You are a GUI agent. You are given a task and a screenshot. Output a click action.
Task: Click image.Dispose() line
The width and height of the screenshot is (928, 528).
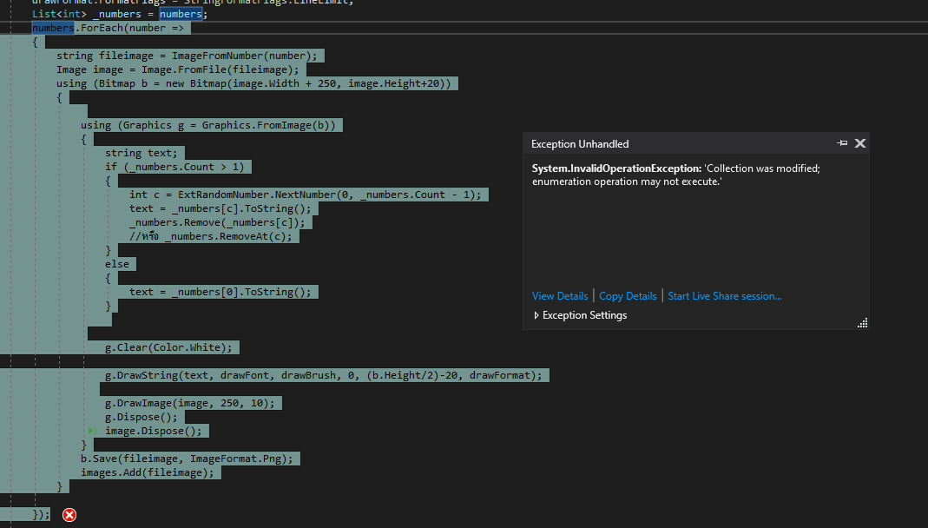(154, 431)
